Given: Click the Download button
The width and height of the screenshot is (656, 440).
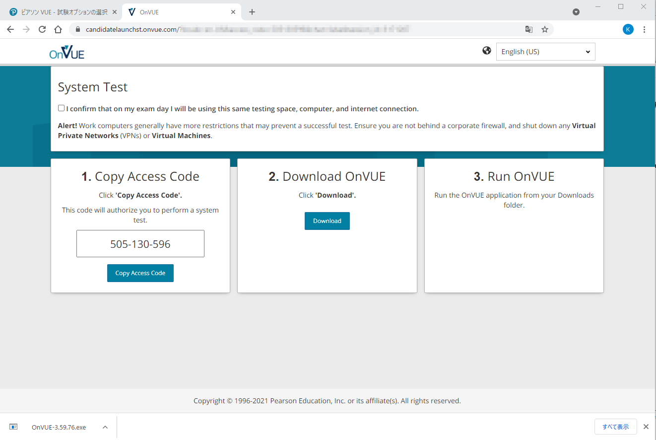Looking at the screenshot, I should click(327, 221).
